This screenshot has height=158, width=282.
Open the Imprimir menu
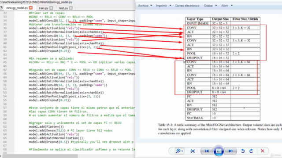pyautogui.click(x=161, y=6)
